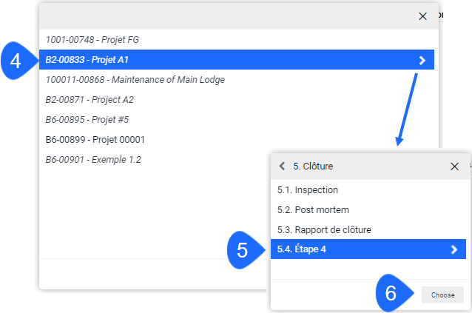Click the step 5 callout marker
The image size is (472, 313).
click(x=244, y=250)
